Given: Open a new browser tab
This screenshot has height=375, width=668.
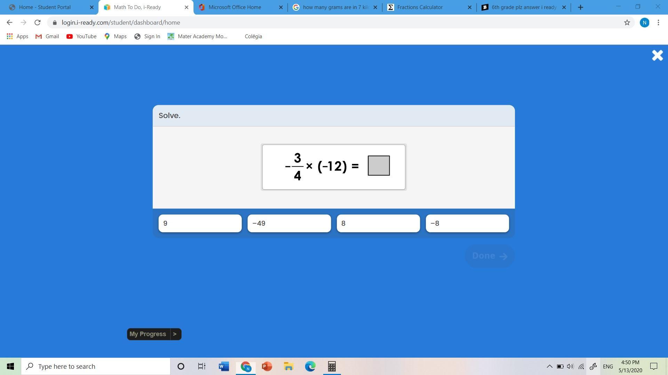Looking at the screenshot, I should point(580,7).
